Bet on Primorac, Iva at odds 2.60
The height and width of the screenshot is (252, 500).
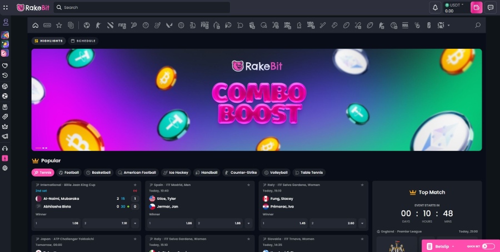pos(333,223)
